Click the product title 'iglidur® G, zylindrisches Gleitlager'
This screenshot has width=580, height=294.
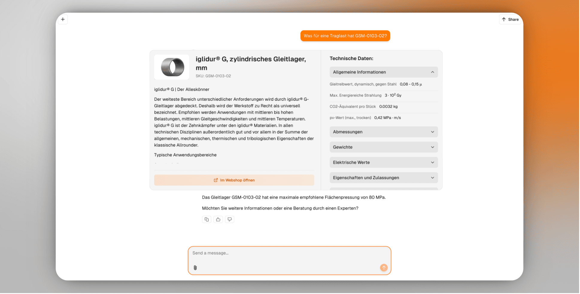click(251, 63)
